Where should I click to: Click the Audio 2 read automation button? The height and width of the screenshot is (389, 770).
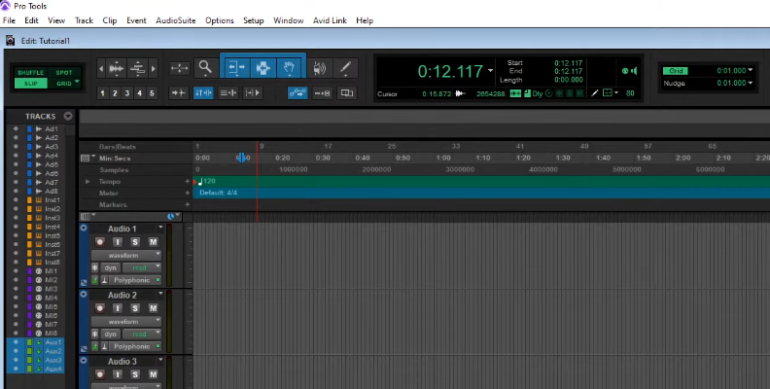point(140,334)
